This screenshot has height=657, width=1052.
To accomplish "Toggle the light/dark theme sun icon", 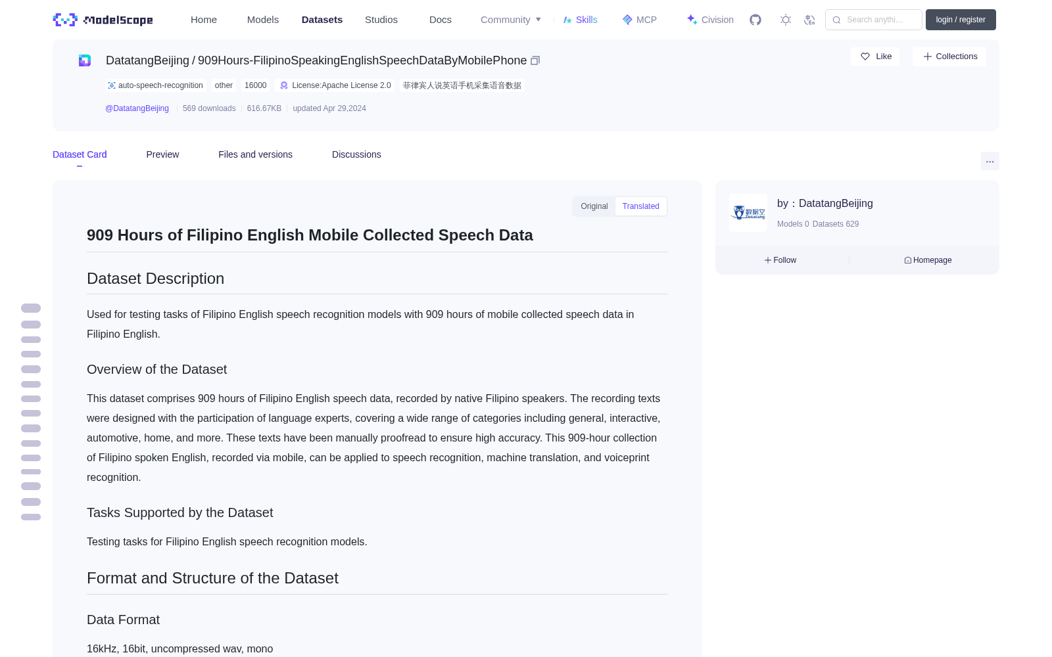I will pos(786,20).
